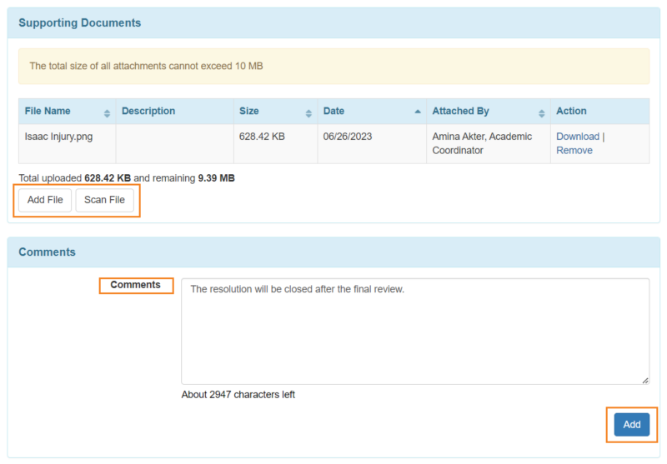Click the 10 MB attachment limit warning banner
This screenshot has height=464, width=667.
(333, 66)
